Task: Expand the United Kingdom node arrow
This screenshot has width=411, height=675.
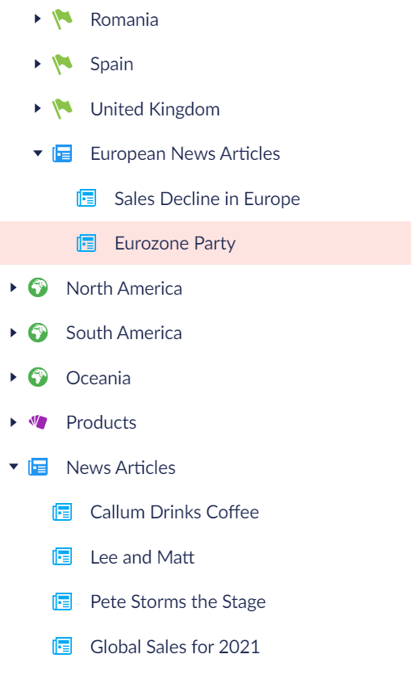Action: pos(37,108)
